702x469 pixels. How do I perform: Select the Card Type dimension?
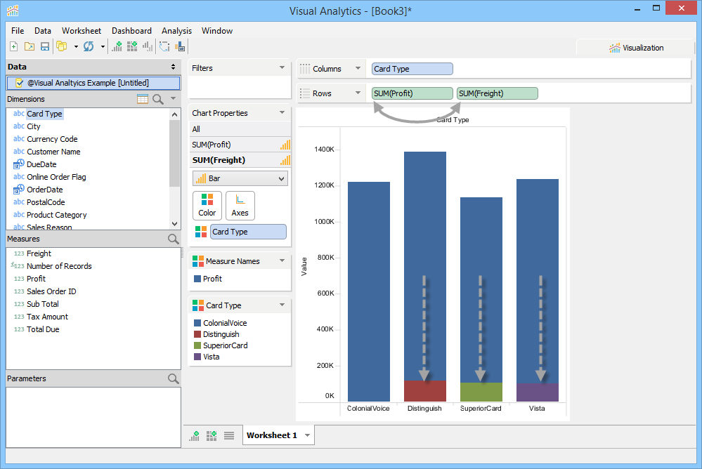(x=44, y=114)
